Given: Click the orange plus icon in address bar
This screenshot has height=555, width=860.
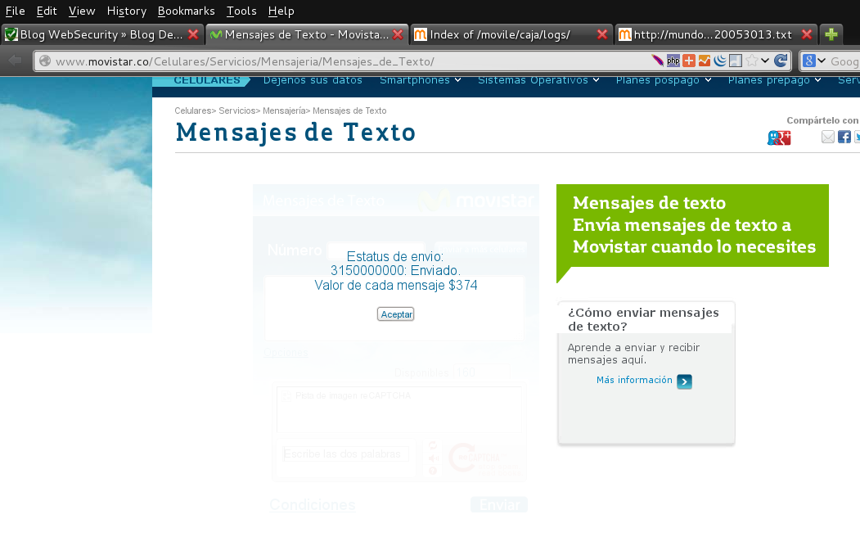Looking at the screenshot, I should point(689,61).
